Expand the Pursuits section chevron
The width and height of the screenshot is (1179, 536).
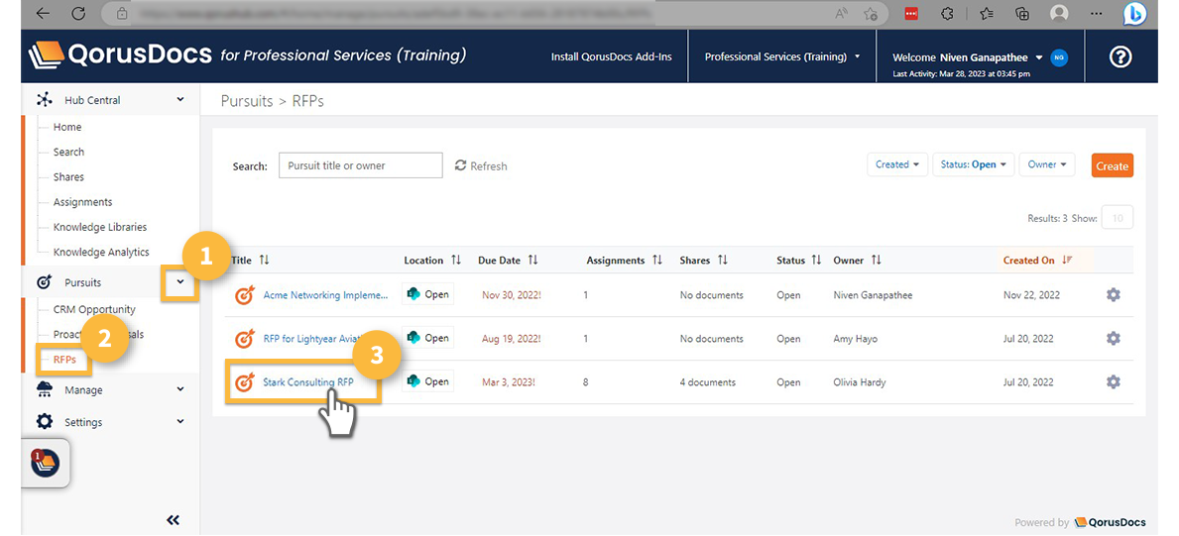pos(179,282)
